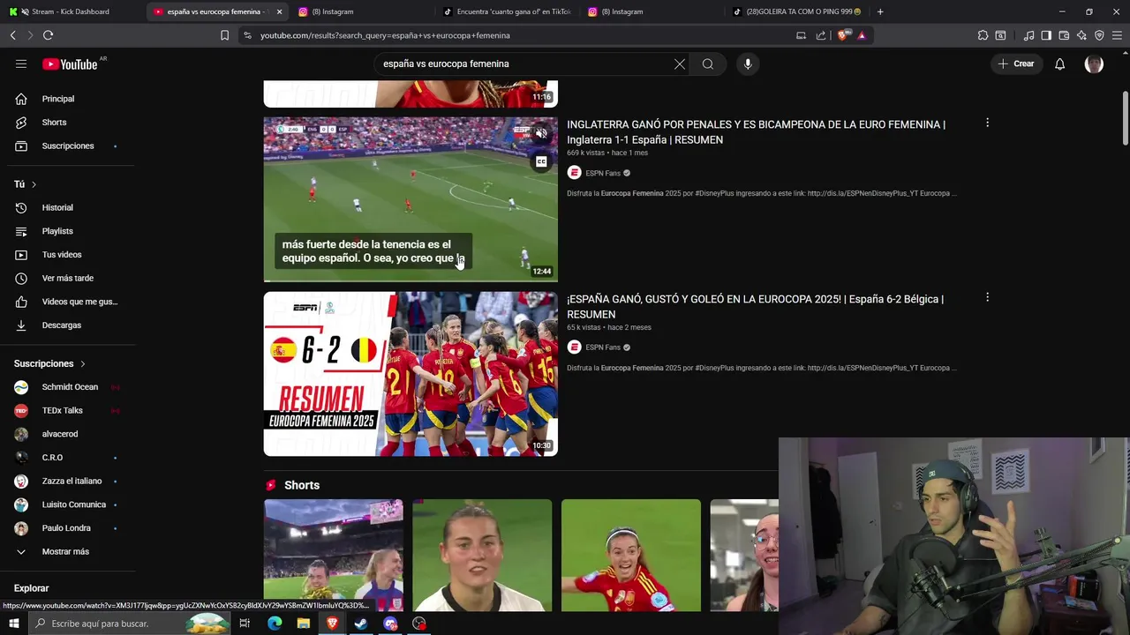This screenshot has width=1130, height=635.
Task: Clear the search box with the X
Action: coord(680,63)
